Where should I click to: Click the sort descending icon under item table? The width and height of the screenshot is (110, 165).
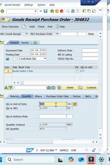(11, 87)
